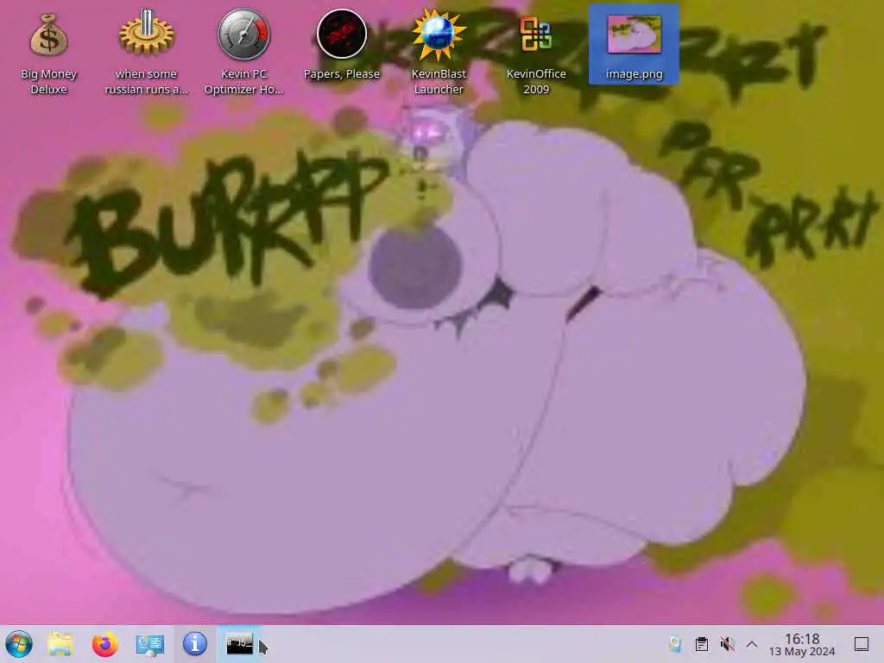The height and width of the screenshot is (663, 884).
Task: Open the blue info icon in taskbar
Action: coord(195,643)
